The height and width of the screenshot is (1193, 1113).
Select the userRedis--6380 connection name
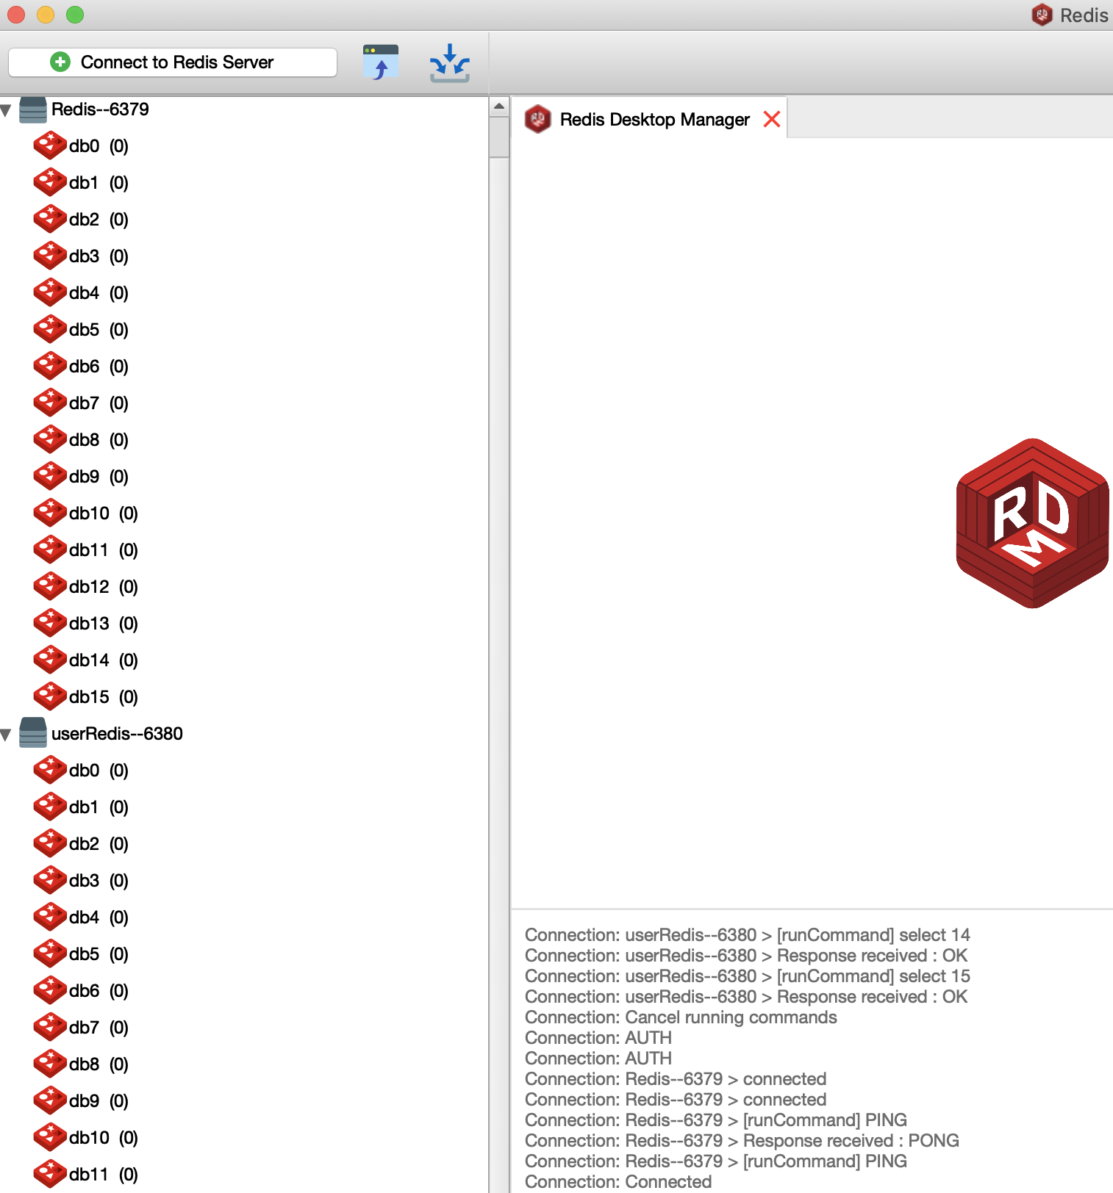click(117, 734)
